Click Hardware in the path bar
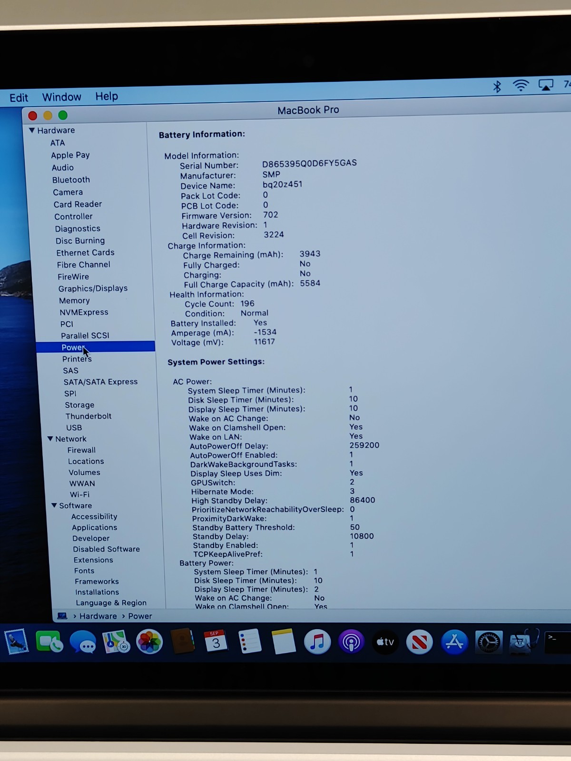This screenshot has height=761, width=571. pos(98,616)
